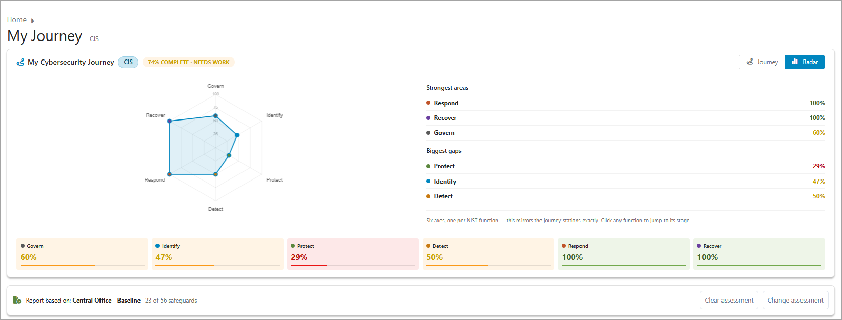This screenshot has height=320, width=842.
Task: Click the Detect data point on the radar chart
Action: point(215,174)
